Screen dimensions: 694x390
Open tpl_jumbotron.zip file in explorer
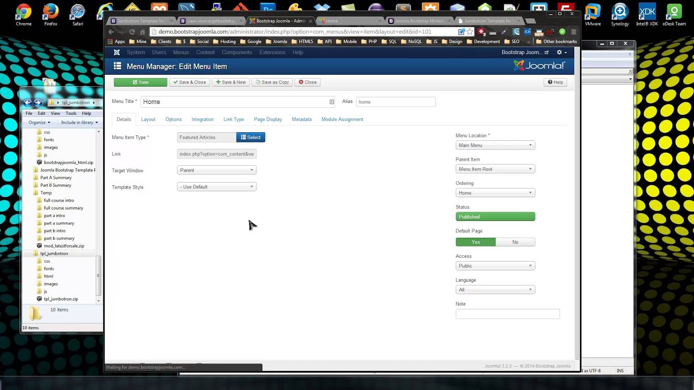pyautogui.click(x=61, y=299)
